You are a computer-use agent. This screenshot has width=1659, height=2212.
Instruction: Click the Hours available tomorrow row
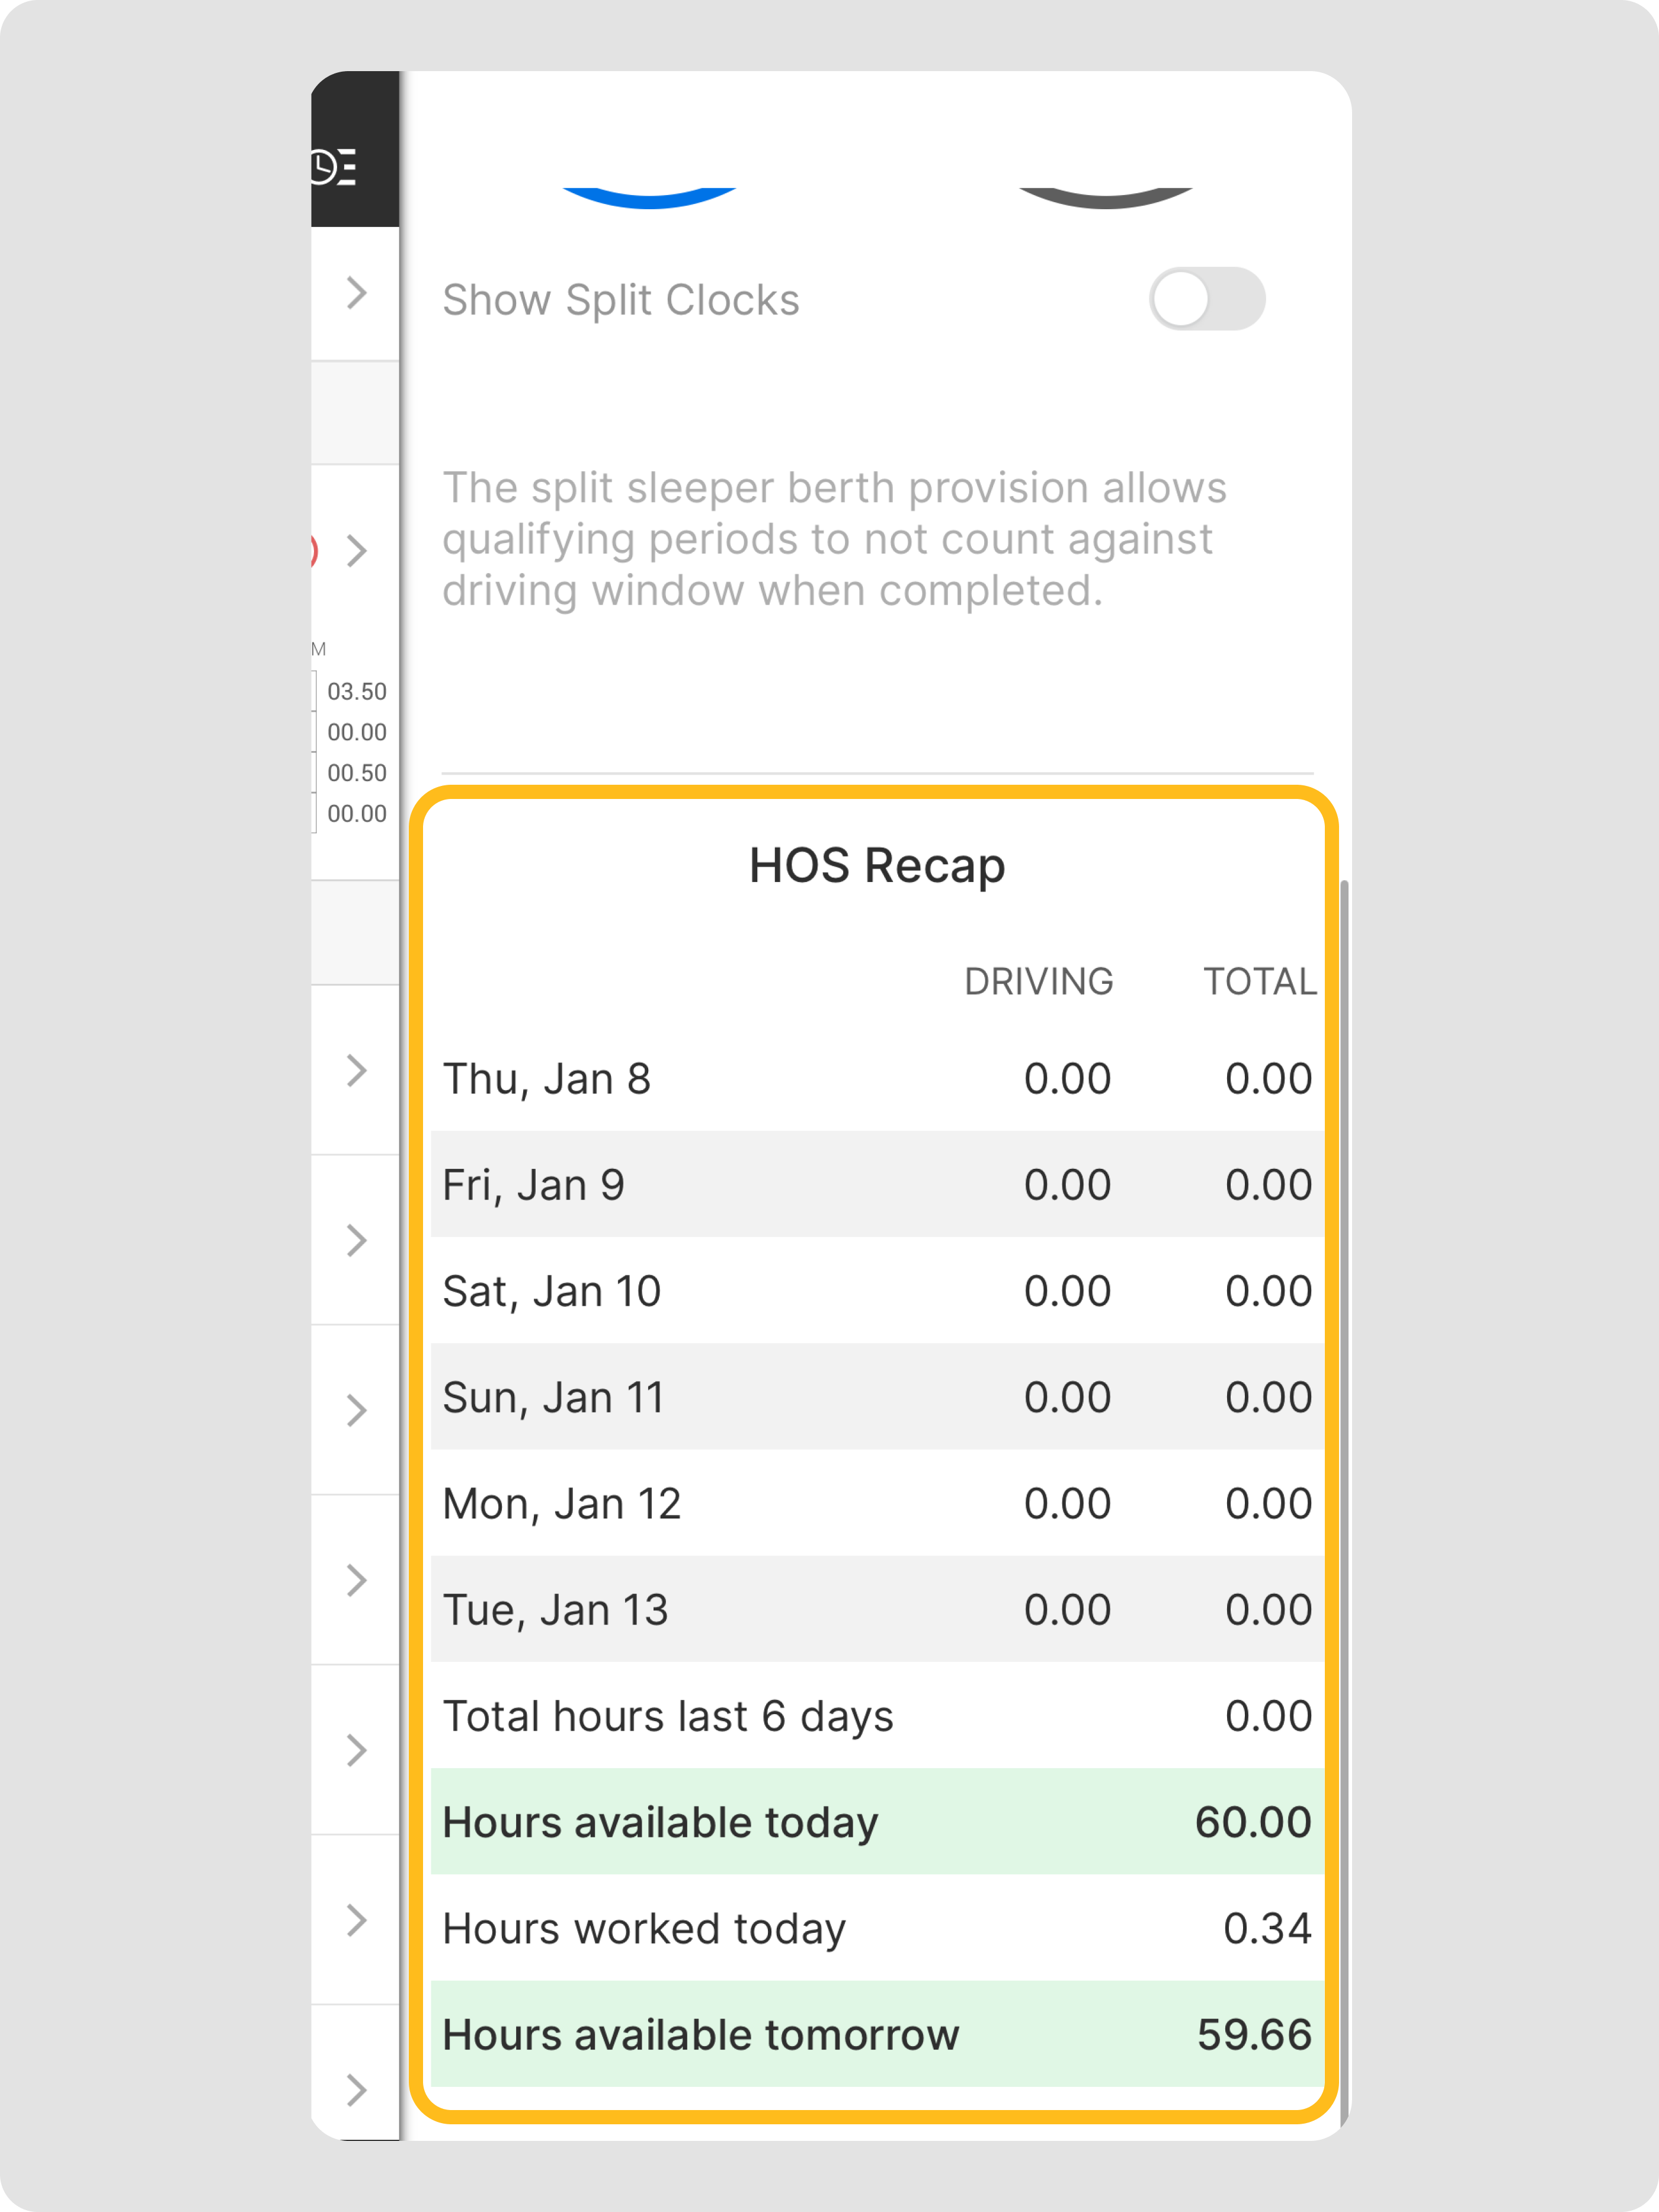876,2035
